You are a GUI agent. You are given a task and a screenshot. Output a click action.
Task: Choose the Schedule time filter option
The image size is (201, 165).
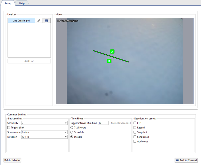click(72, 132)
